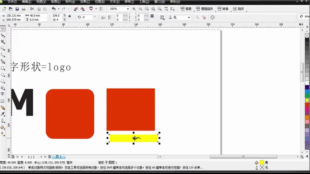Viewport: 310px width, 174px height.
Task: Select the Interactive blend tool
Action: point(2,107)
